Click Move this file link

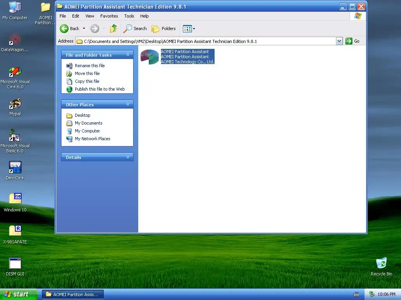(87, 73)
